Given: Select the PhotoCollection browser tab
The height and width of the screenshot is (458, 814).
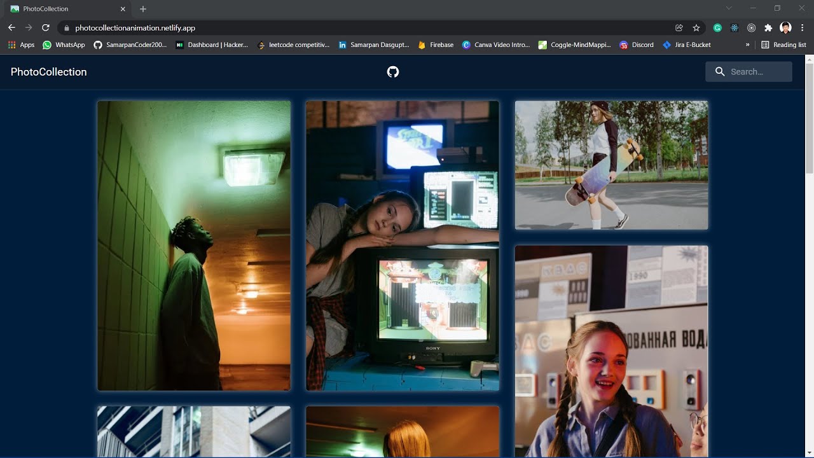Looking at the screenshot, I should point(69,9).
